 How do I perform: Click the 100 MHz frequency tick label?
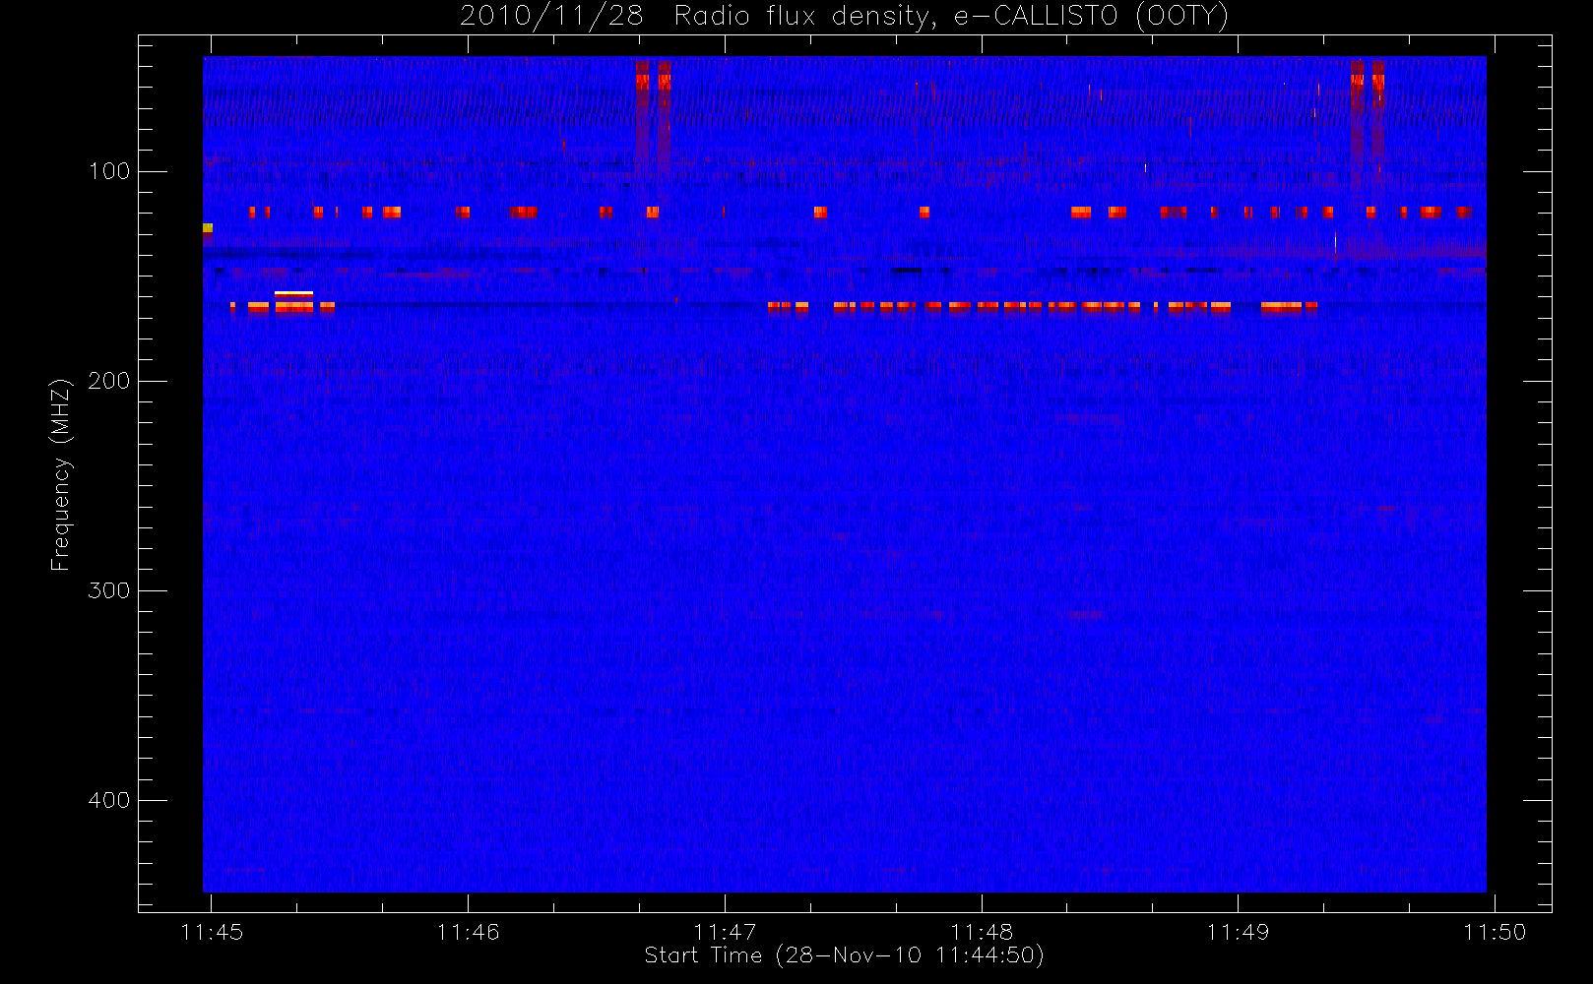click(109, 171)
